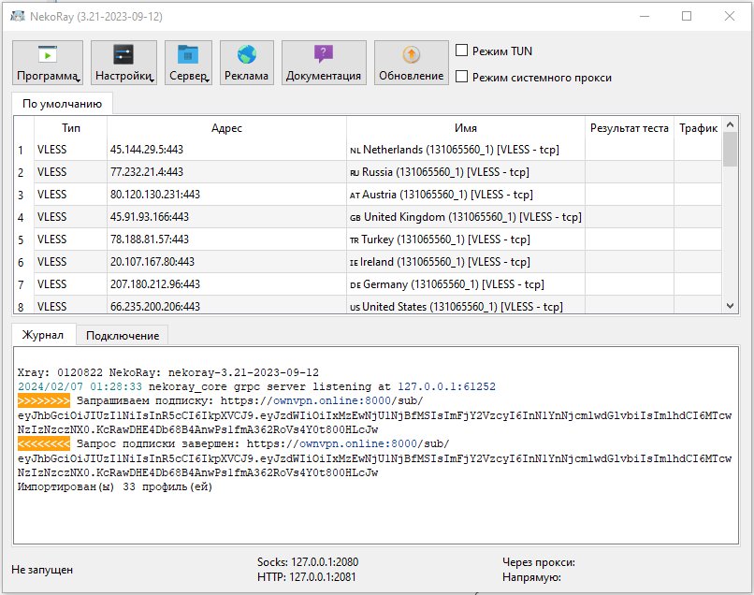Click address 207.180.212.96:443
This screenshot has width=754, height=595.
[155, 284]
